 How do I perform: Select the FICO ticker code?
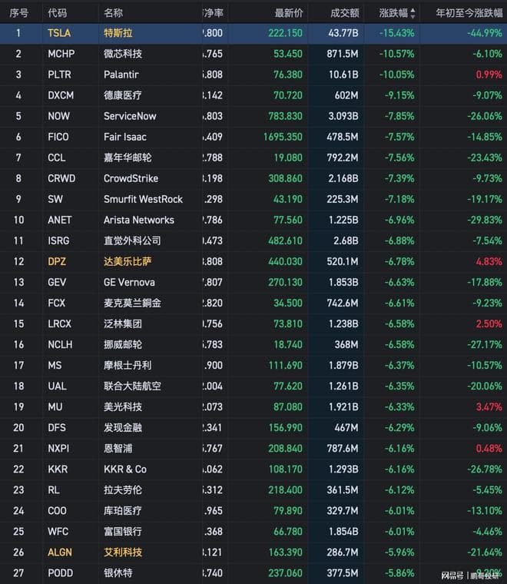click(x=58, y=137)
